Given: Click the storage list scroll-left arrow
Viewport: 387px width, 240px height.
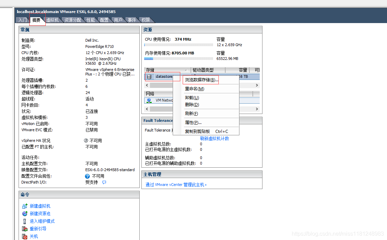Looking at the screenshot, I should pyautogui.click(x=147, y=85).
